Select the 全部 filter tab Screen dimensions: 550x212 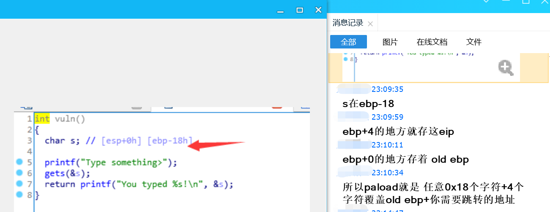click(348, 42)
